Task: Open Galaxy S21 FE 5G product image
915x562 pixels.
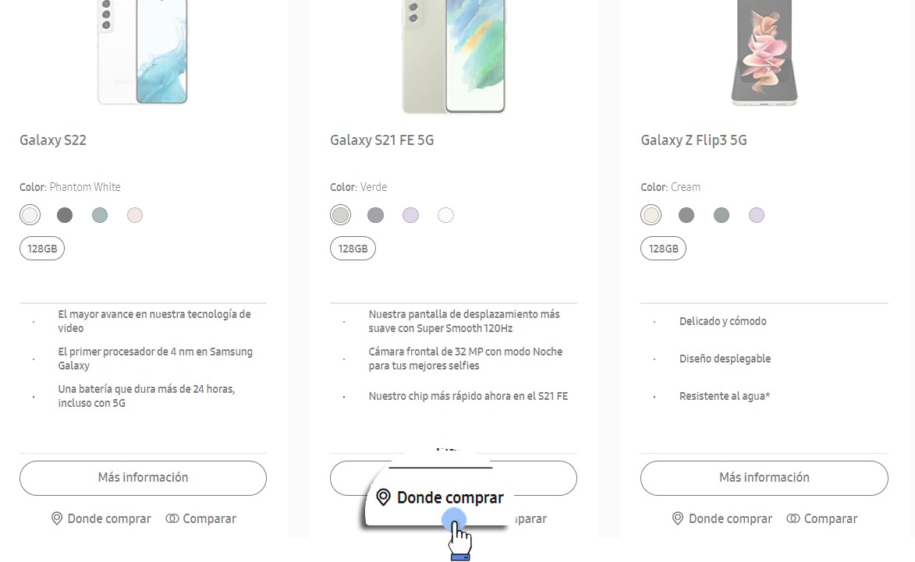Action: (x=453, y=55)
